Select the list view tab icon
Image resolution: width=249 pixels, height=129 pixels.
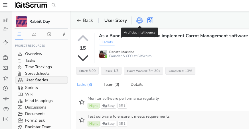click(19, 34)
